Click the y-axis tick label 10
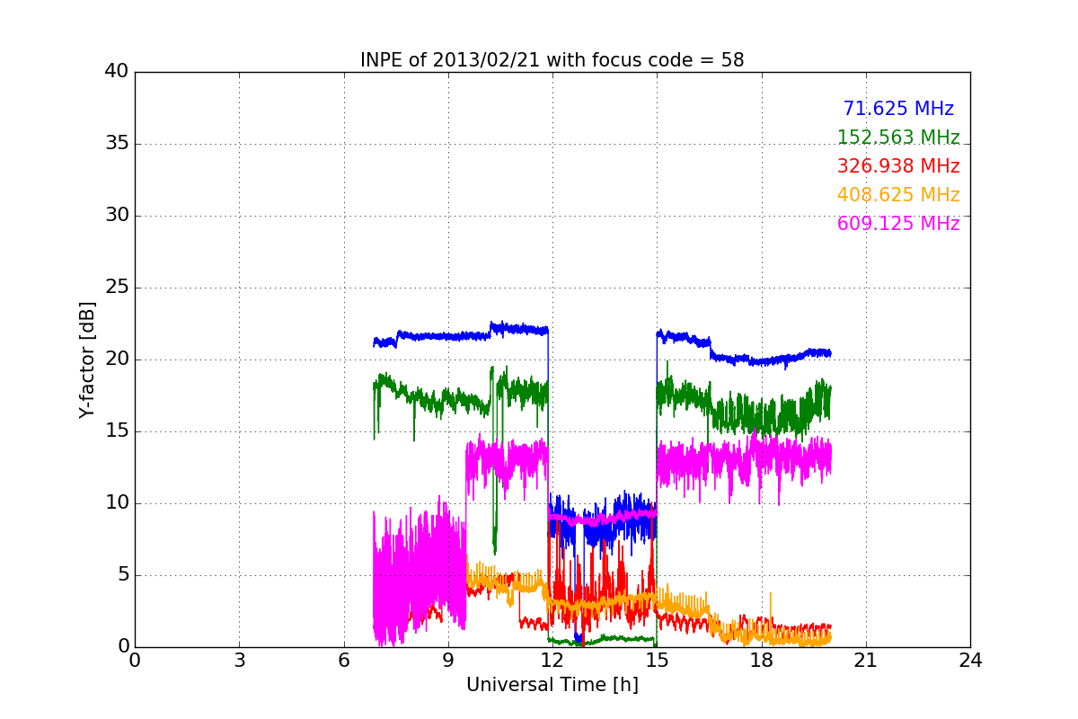 [117, 503]
